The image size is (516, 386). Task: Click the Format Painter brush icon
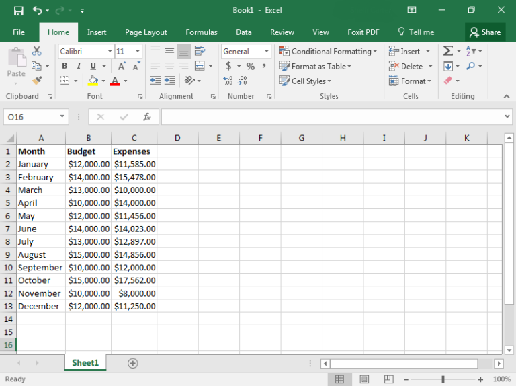coord(37,81)
